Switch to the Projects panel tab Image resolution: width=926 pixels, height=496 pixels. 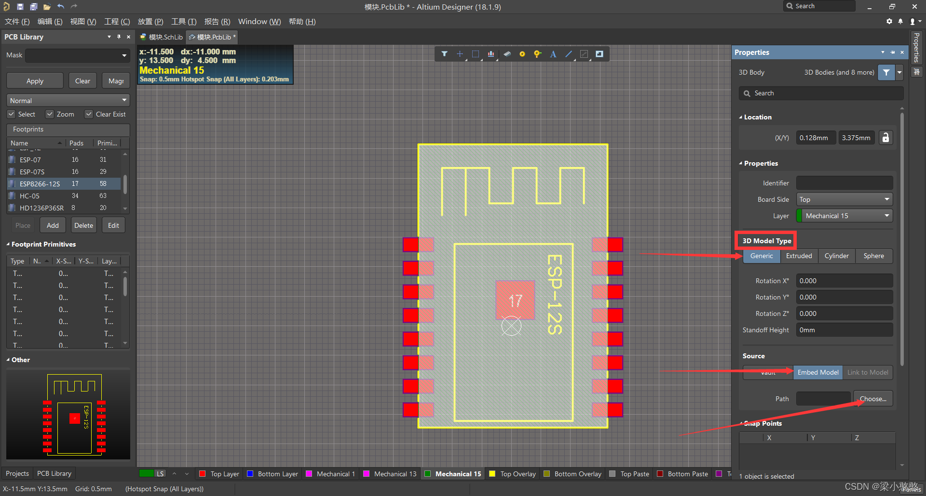(17, 473)
